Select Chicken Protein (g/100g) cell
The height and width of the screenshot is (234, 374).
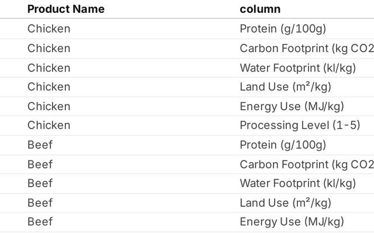(x=283, y=29)
